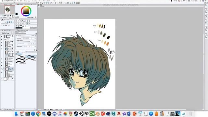Toggle visibility of the Paper layer
Screen dimensions: 208x117
[1, 79]
